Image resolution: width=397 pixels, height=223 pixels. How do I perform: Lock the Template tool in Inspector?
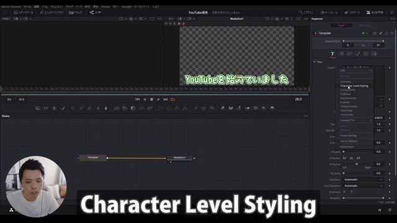(386, 33)
